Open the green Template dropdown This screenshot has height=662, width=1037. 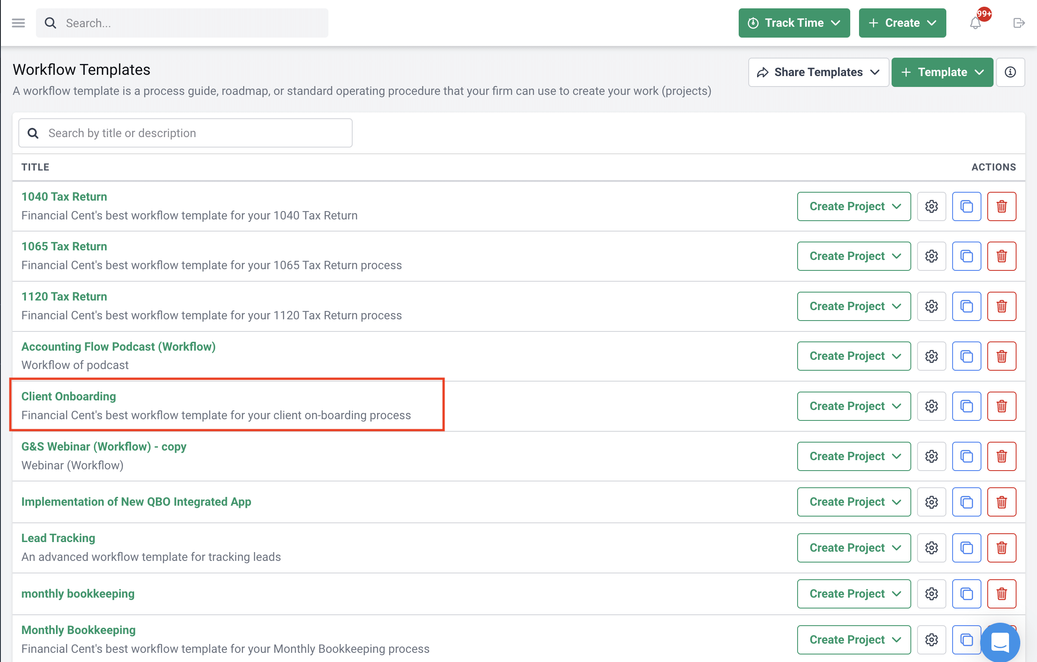pos(942,72)
